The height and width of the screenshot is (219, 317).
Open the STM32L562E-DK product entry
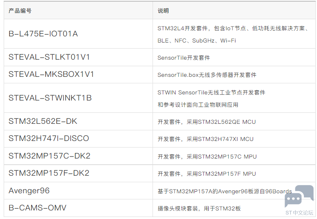43,121
